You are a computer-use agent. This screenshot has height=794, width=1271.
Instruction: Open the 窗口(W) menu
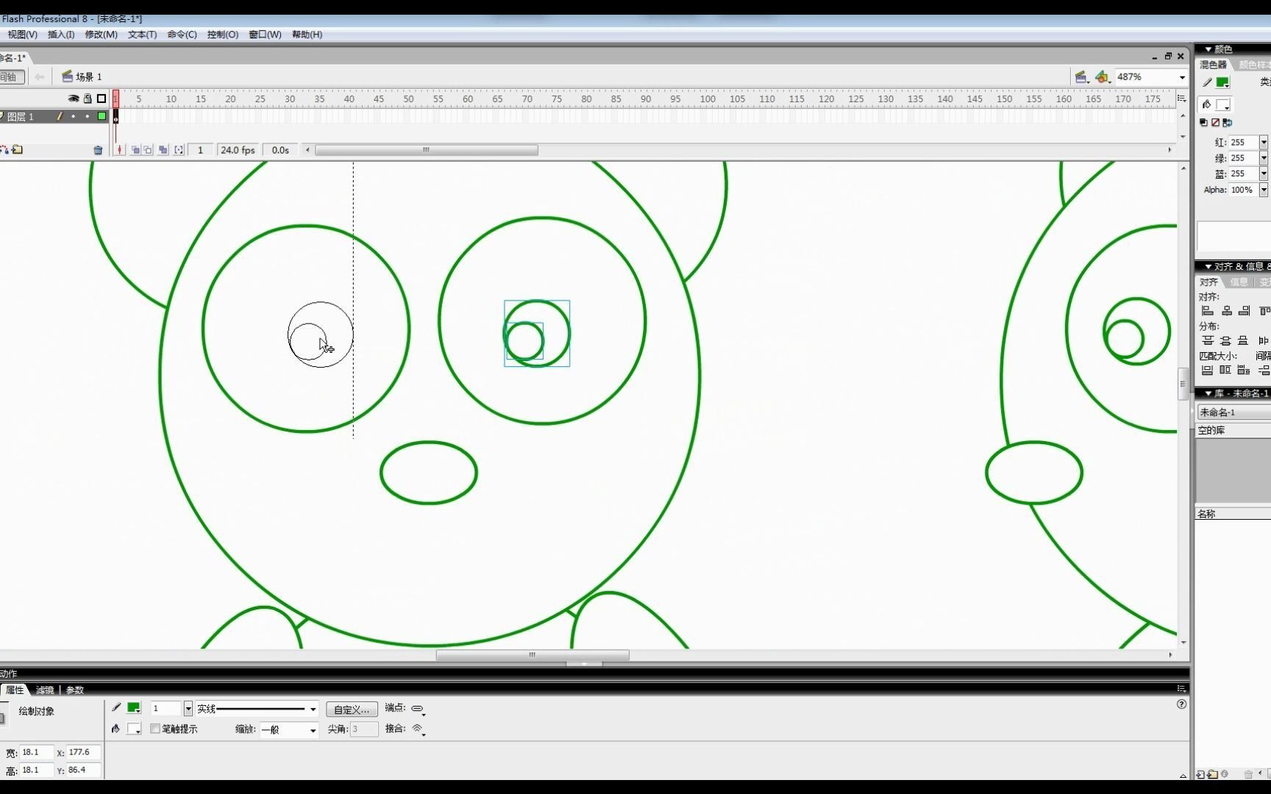pos(265,35)
